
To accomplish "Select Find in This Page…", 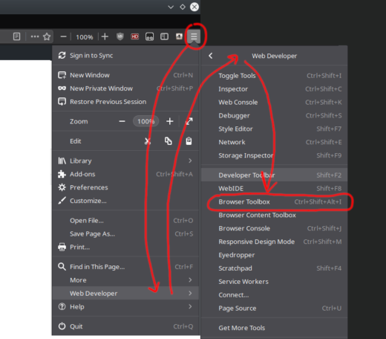I will click(x=125, y=267).
